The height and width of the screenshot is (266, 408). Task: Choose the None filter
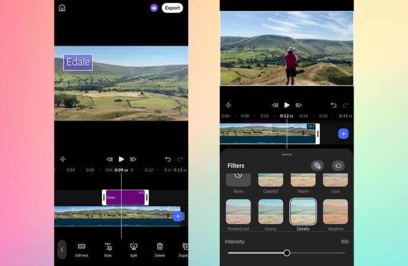pos(238,183)
